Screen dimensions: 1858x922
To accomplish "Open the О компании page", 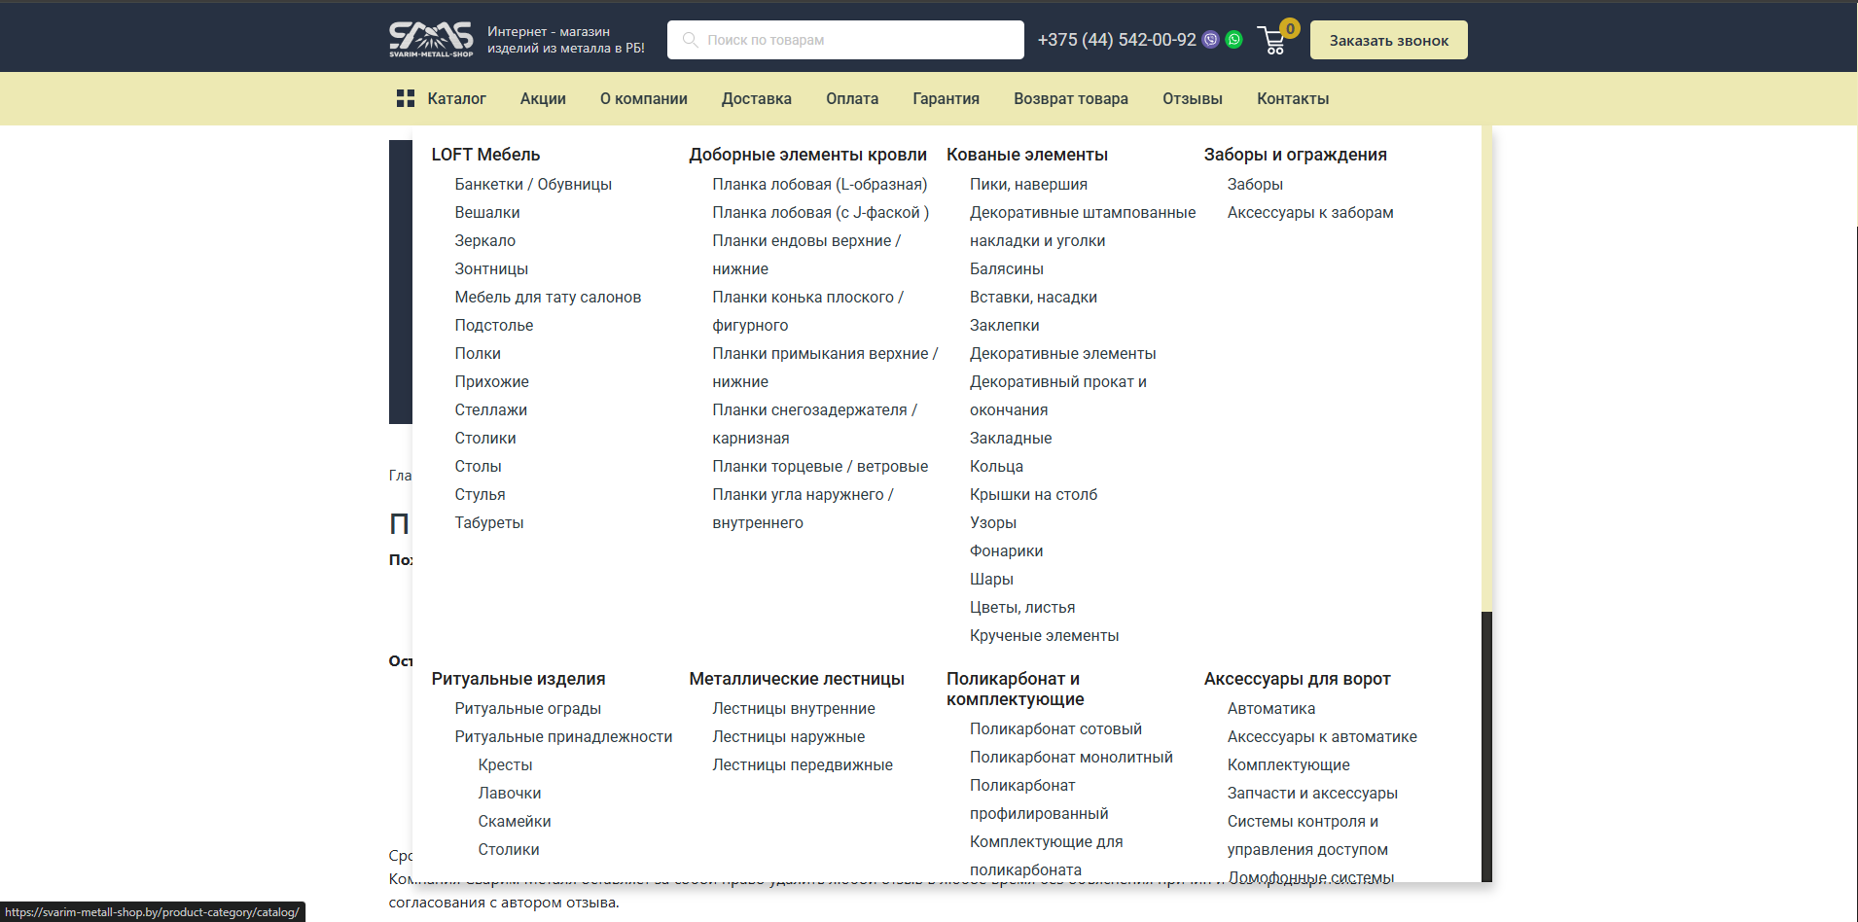I will (x=644, y=98).
